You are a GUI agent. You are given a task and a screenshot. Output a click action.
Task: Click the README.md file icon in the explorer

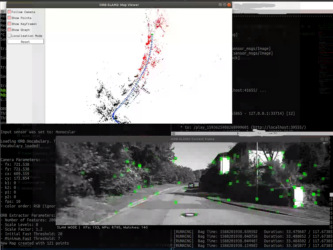(x=18, y=188)
